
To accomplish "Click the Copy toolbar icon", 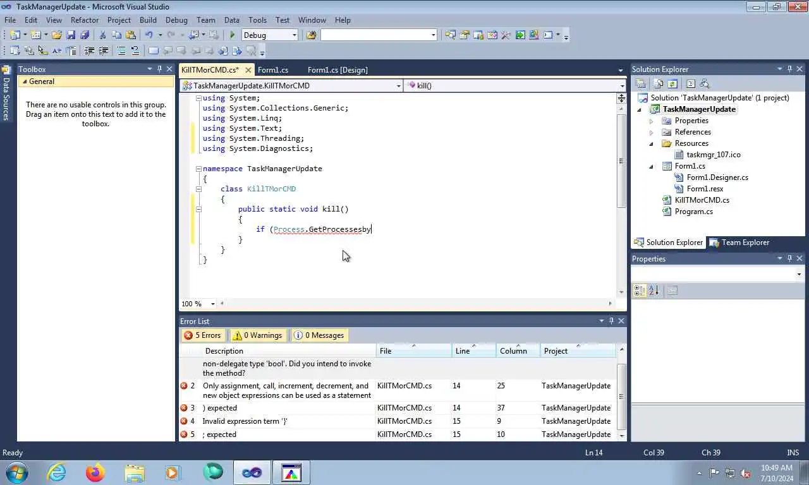I will 117,35.
